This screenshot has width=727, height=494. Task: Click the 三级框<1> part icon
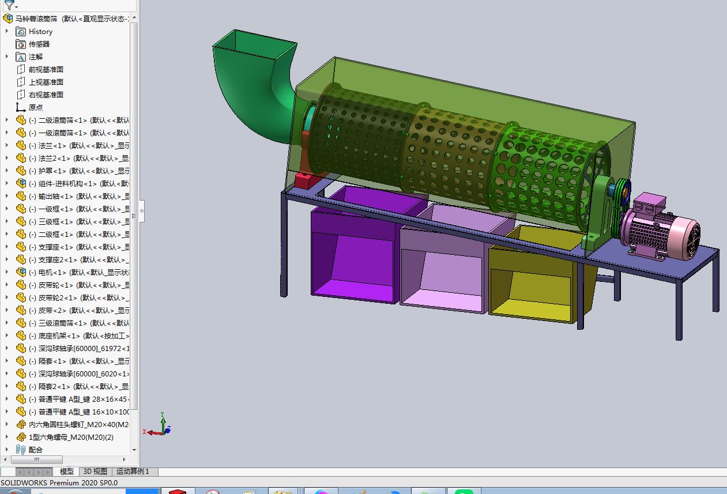pos(21,221)
